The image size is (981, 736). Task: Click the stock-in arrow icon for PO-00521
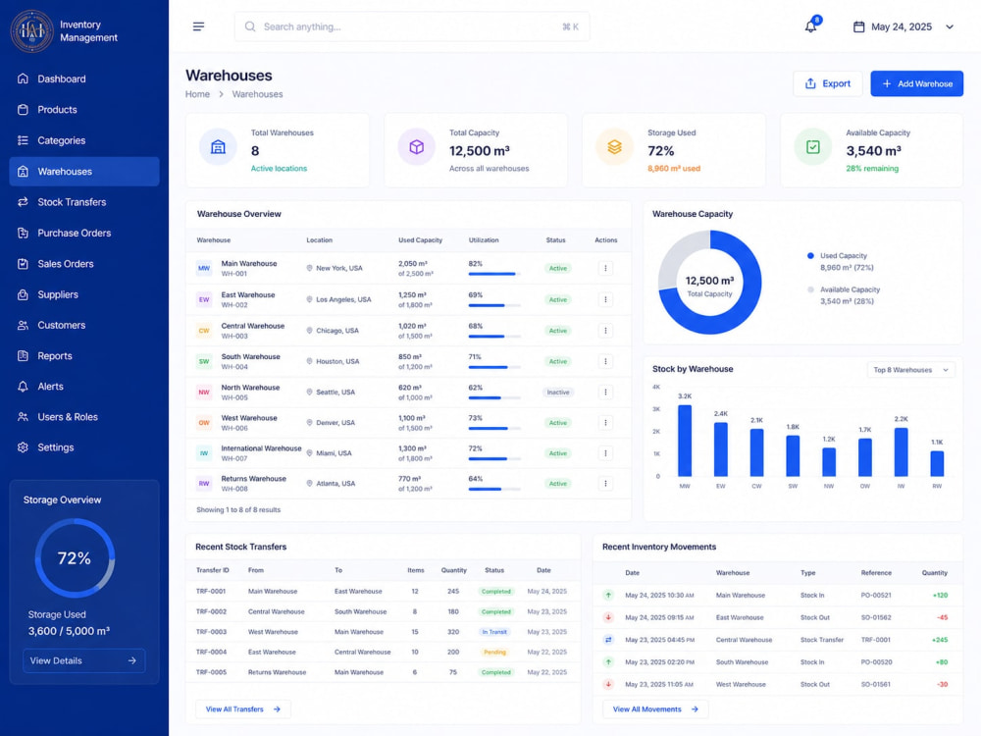coord(608,596)
